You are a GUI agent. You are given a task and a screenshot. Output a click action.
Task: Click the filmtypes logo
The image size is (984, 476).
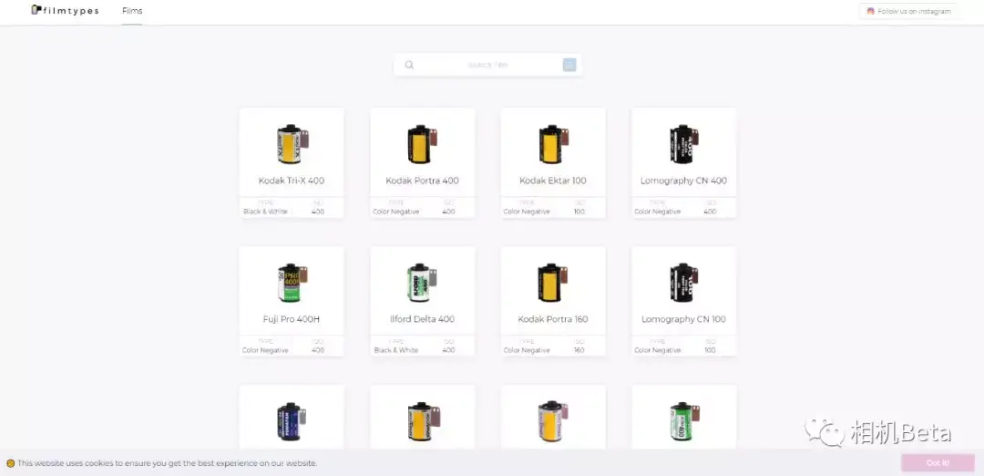pos(66,11)
